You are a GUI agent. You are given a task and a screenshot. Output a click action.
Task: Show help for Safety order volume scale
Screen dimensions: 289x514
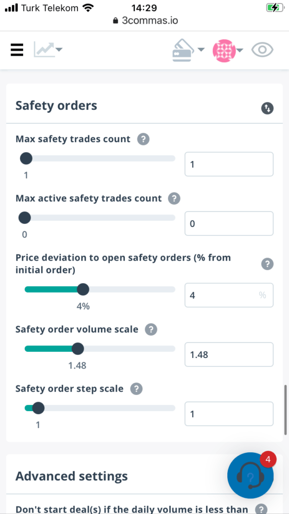click(151, 329)
